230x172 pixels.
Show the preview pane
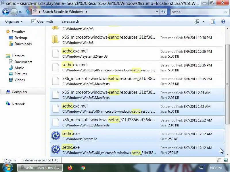tap(213, 21)
